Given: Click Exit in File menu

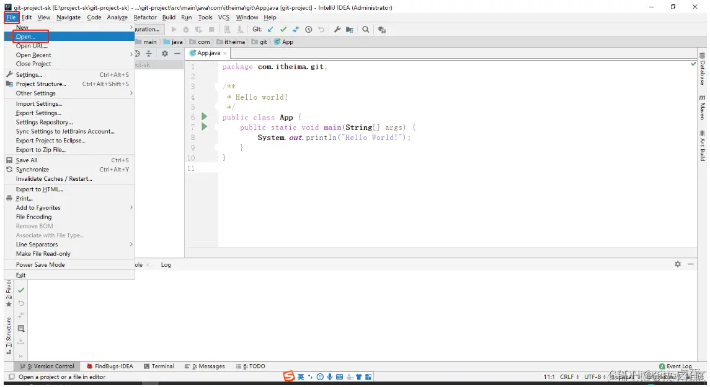Looking at the screenshot, I should click(x=69, y=275).
